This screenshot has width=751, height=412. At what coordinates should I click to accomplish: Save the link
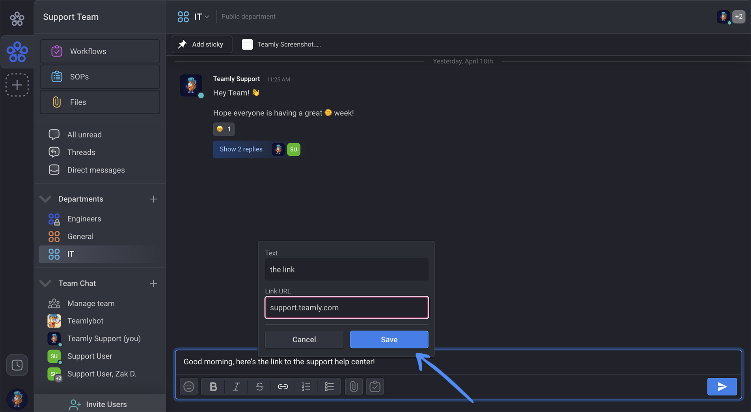(x=389, y=340)
